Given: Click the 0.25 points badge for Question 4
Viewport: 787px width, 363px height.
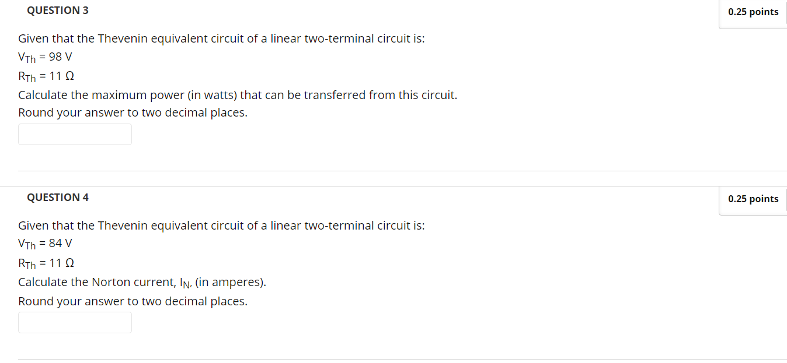Looking at the screenshot, I should coord(753,199).
